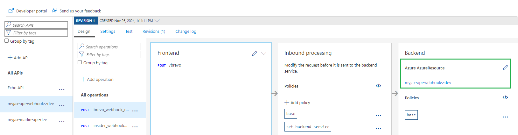Open the myjax-api-webhooks-dev backend link

click(x=428, y=82)
